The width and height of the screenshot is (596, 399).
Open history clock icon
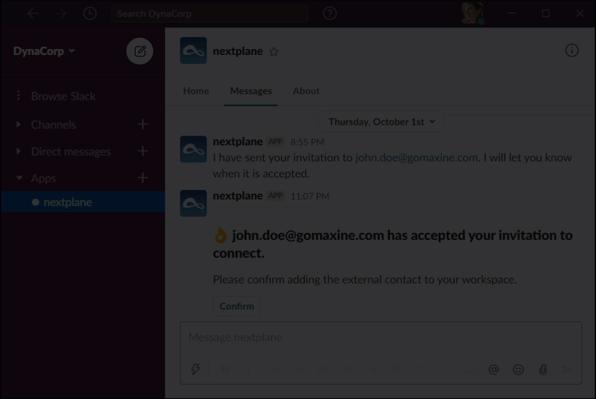[90, 14]
